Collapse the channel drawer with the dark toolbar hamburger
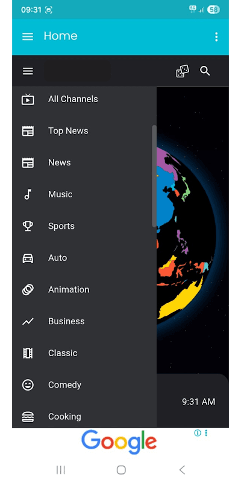Viewport: 241px width, 483px height. click(x=28, y=71)
